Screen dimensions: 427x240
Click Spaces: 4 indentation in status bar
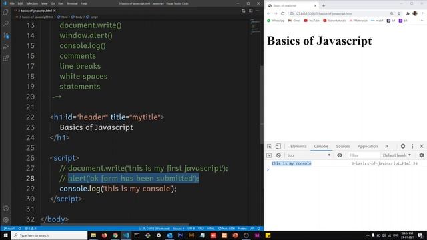coord(179,229)
